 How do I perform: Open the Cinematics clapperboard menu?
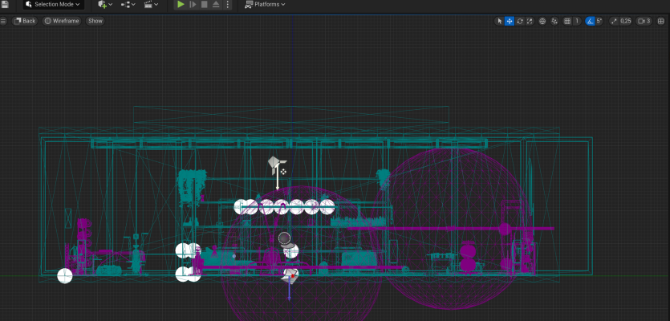click(x=150, y=5)
